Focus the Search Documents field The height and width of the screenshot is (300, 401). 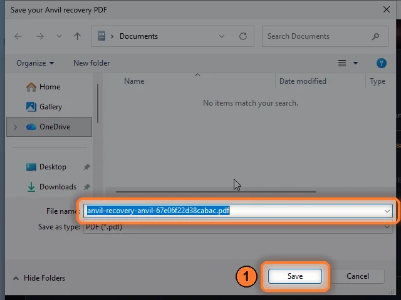[x=325, y=36]
